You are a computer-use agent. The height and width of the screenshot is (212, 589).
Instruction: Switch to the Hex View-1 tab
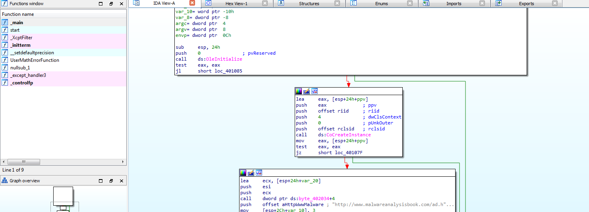pyautogui.click(x=236, y=4)
